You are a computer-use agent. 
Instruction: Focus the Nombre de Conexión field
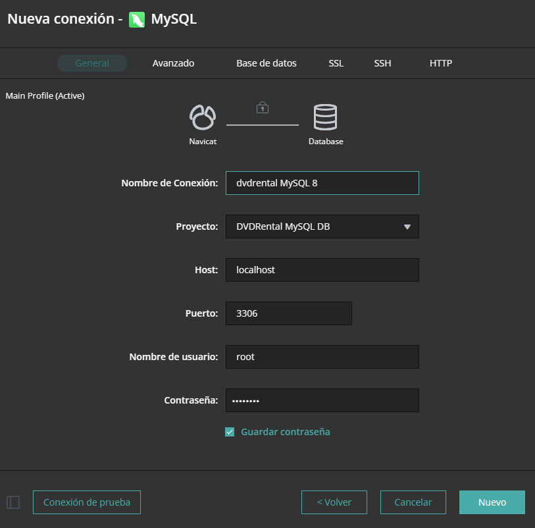(x=322, y=183)
